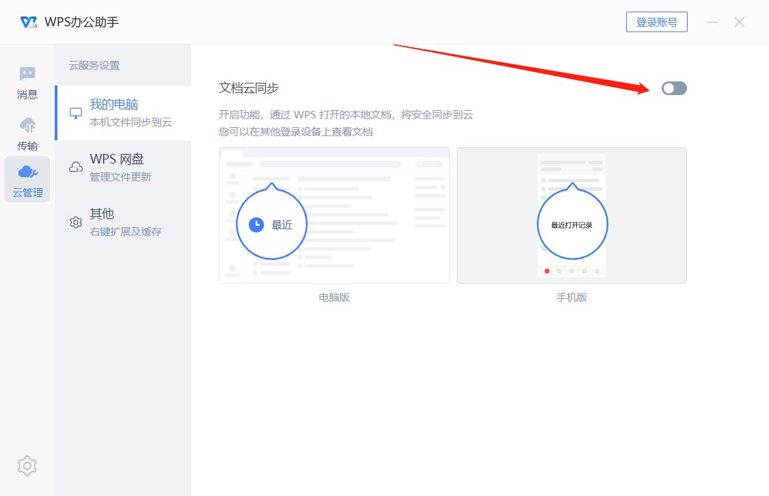Open the 消息 messages section

pos(27,83)
